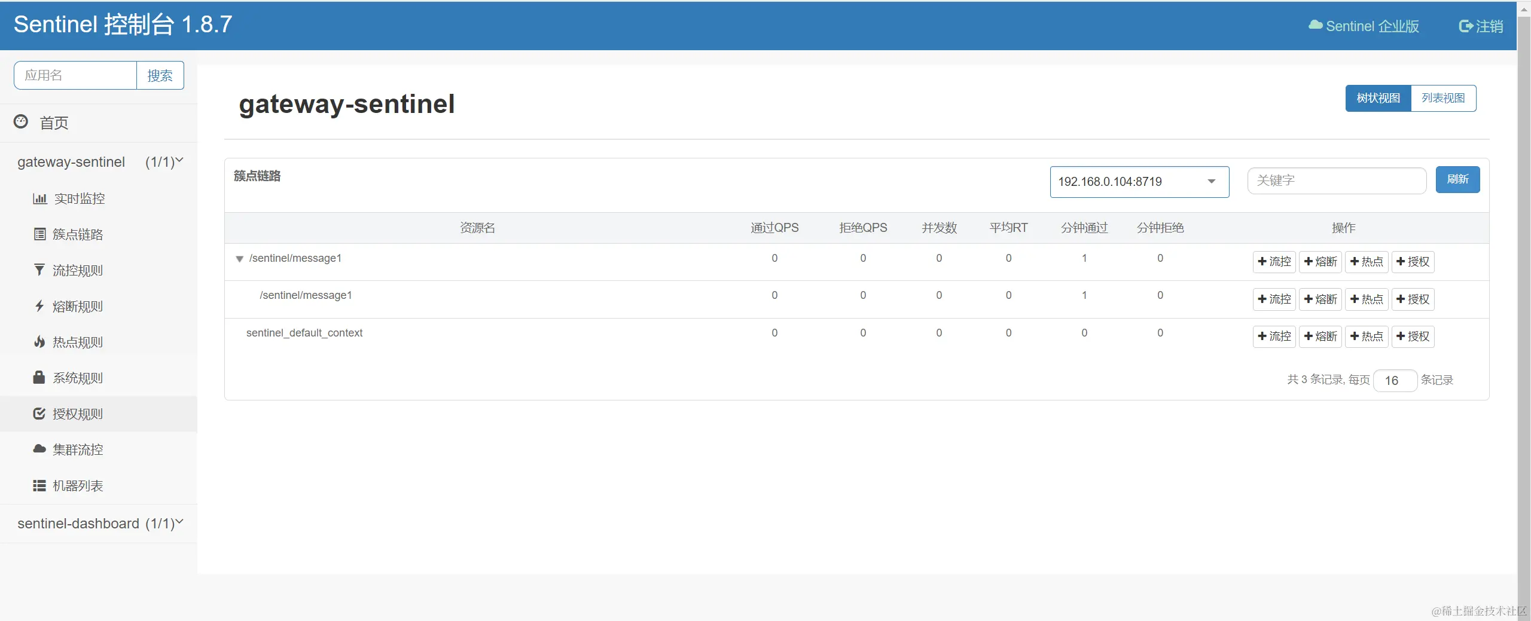This screenshot has width=1531, height=621.
Task: Click the lightning bolt icon for 熔断规则
Action: [x=39, y=306]
